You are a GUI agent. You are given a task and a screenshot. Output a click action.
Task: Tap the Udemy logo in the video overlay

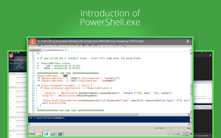click(x=33, y=41)
